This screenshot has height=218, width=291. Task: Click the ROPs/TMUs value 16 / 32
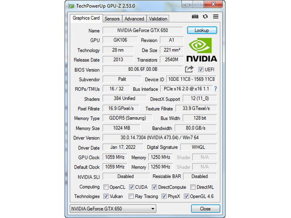(x=116, y=89)
